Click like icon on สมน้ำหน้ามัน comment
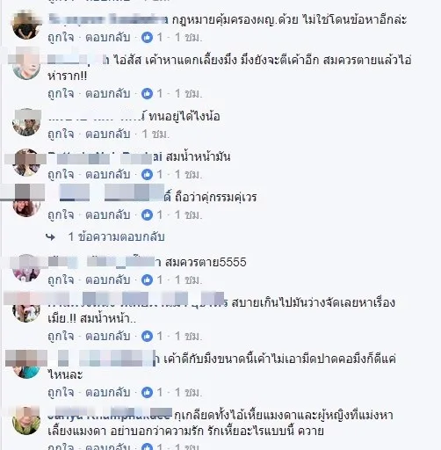Viewport: 441px width, 450px height. click(147, 175)
